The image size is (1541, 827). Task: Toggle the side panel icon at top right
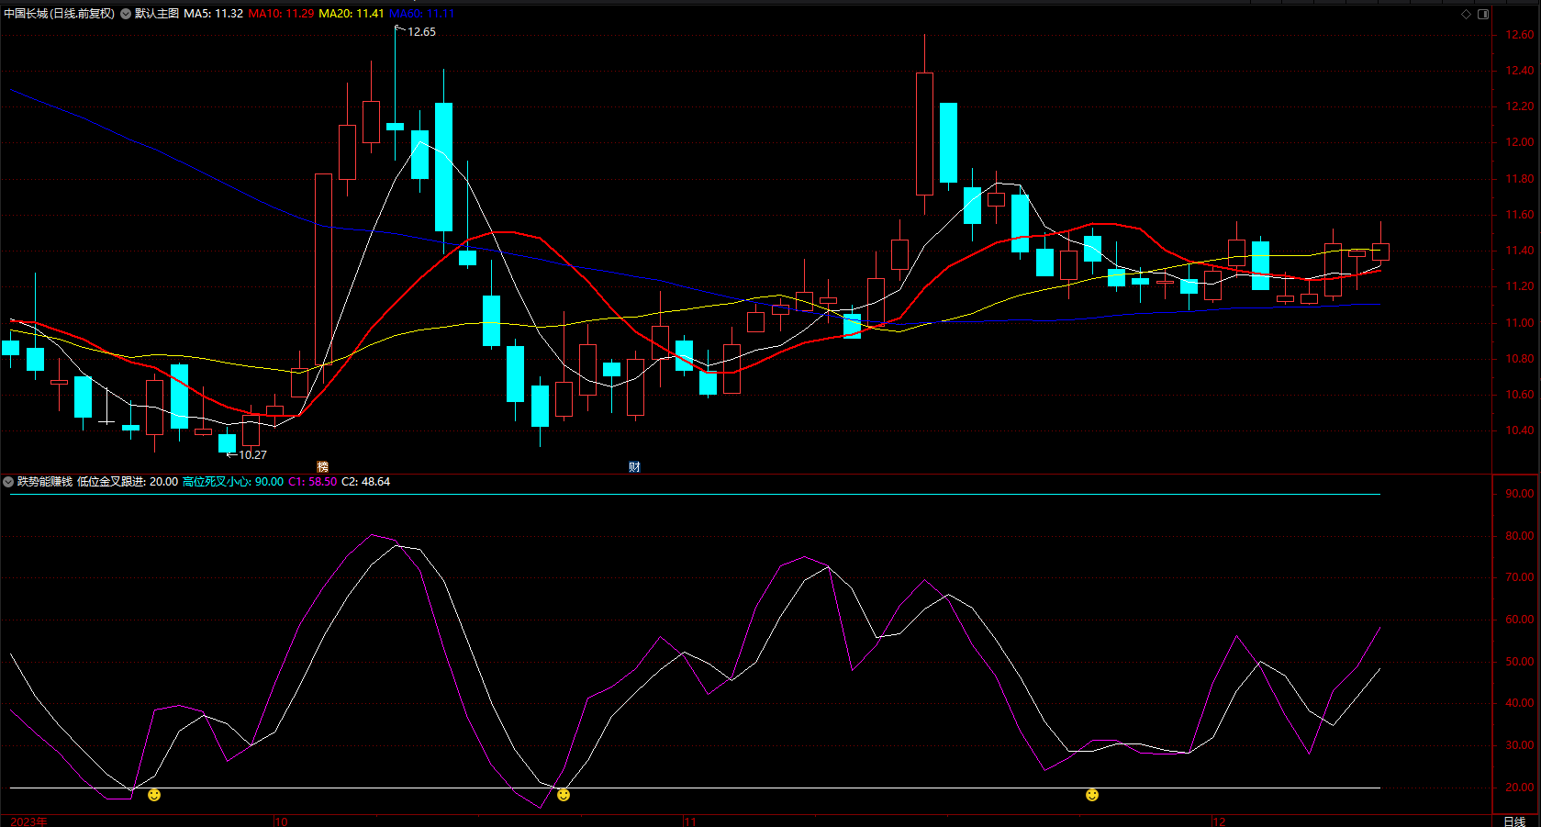(x=1483, y=14)
